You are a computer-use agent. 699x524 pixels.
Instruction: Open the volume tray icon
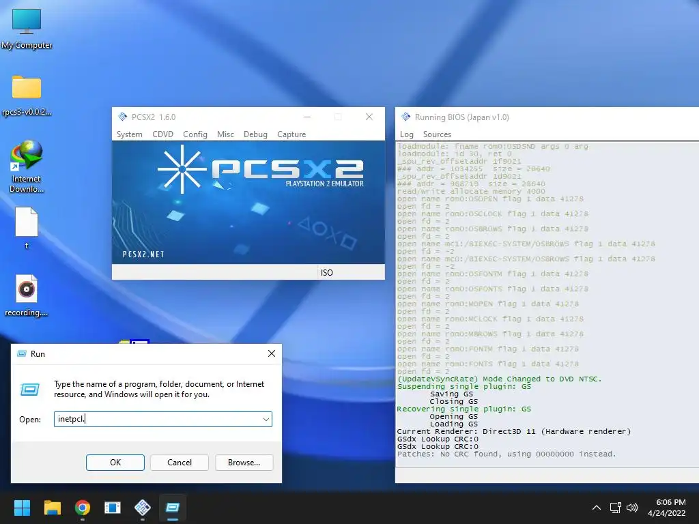[x=632, y=508]
